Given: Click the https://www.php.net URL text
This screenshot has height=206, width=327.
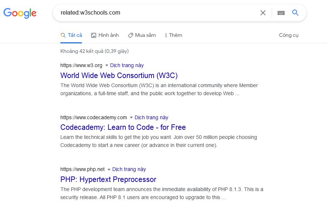Looking at the screenshot, I should 82,169.
